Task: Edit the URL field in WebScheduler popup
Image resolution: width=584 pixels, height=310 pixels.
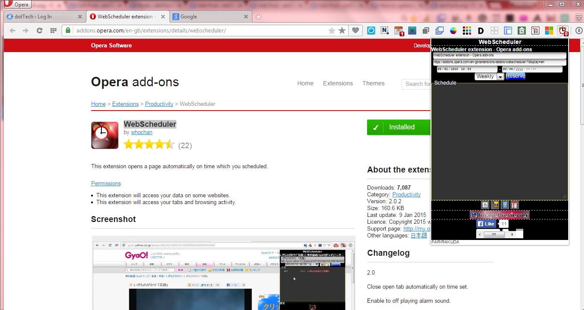Action: [499, 62]
